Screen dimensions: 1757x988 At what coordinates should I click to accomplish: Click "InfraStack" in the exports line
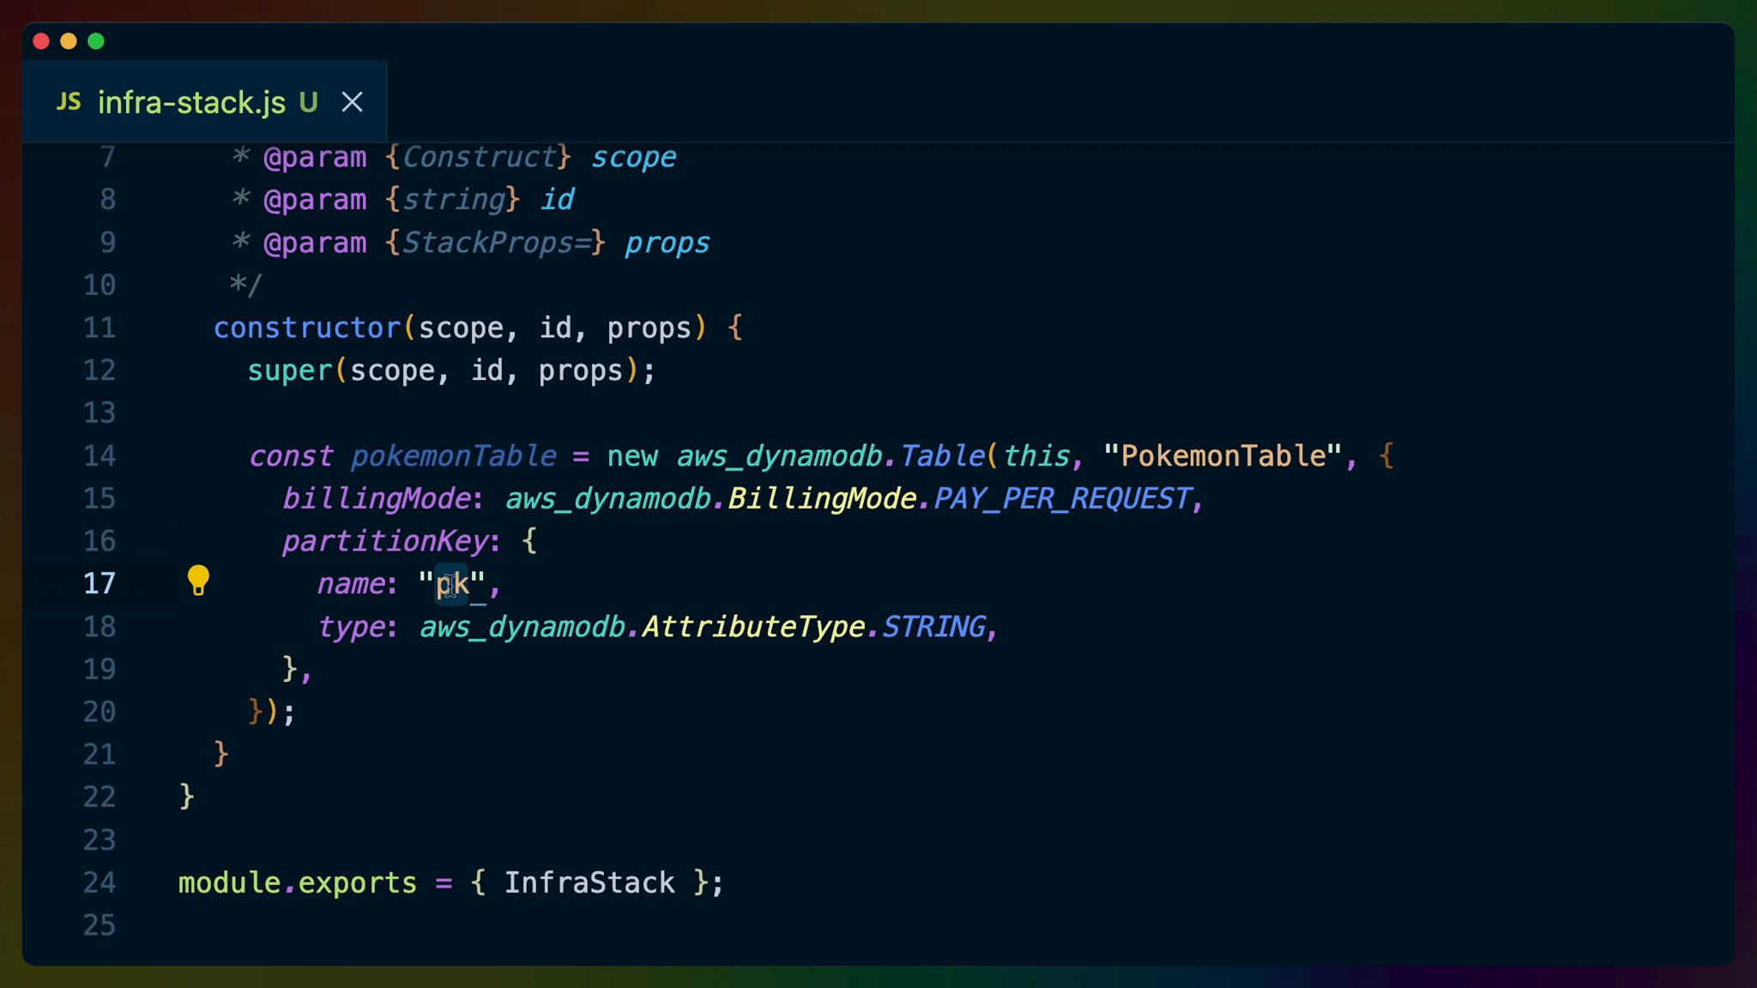point(589,883)
